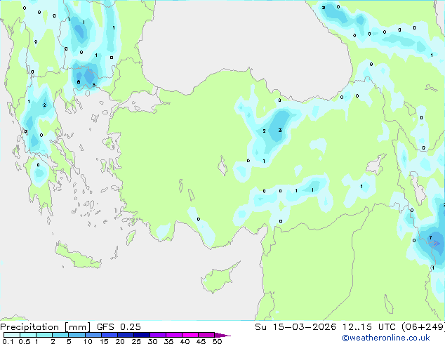Click the "Su 15-03-2026" date text
445x344 pixels.
pyautogui.click(x=295, y=326)
